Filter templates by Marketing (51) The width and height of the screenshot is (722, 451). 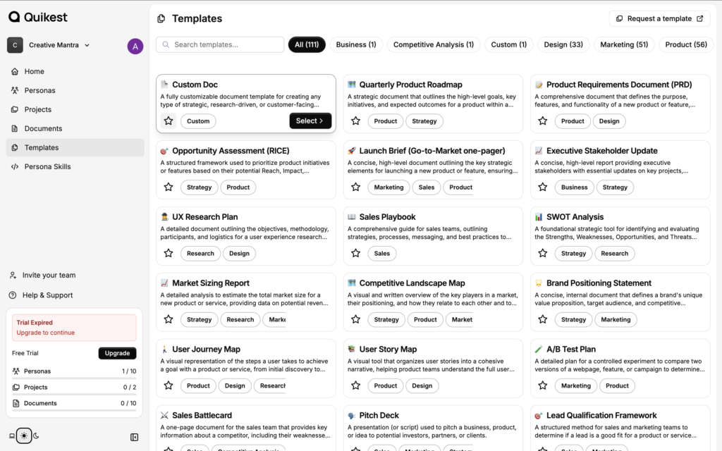tap(623, 45)
